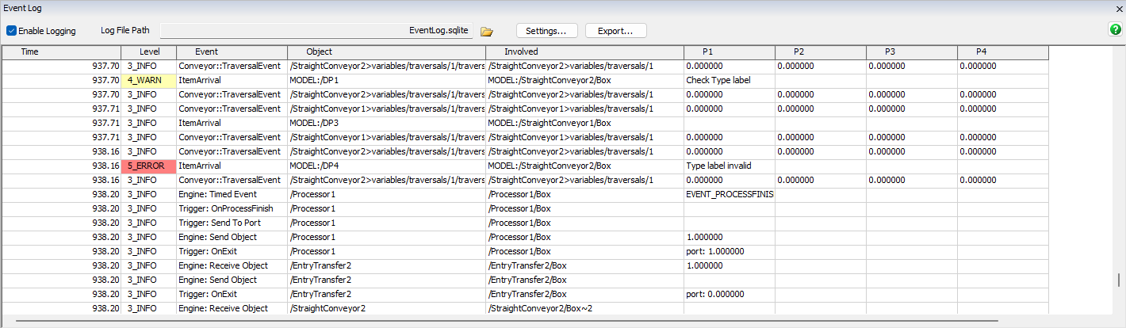Click the P1 column header

click(x=708, y=51)
